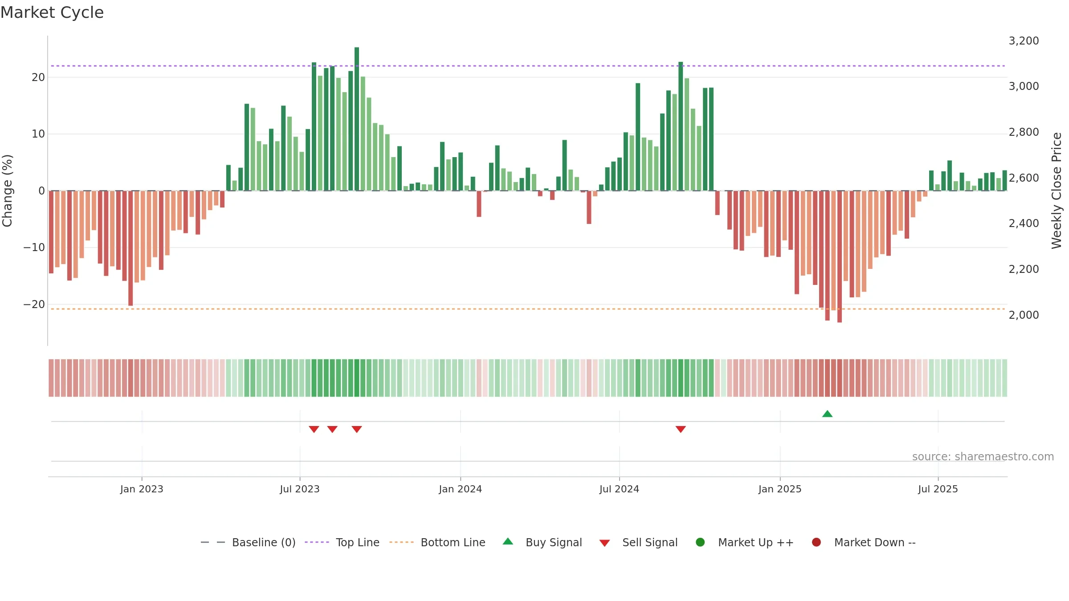Click the red Market Down circle in legend

816,542
